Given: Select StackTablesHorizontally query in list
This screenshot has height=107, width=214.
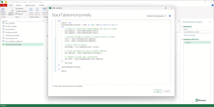Looking at the screenshot, I should pyautogui.click(x=23, y=45).
